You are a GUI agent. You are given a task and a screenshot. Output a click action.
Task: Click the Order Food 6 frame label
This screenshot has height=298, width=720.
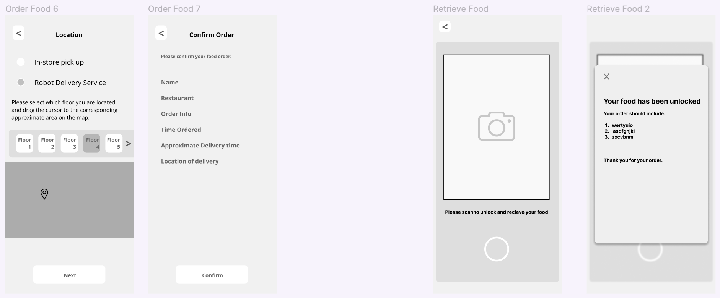[32, 9]
